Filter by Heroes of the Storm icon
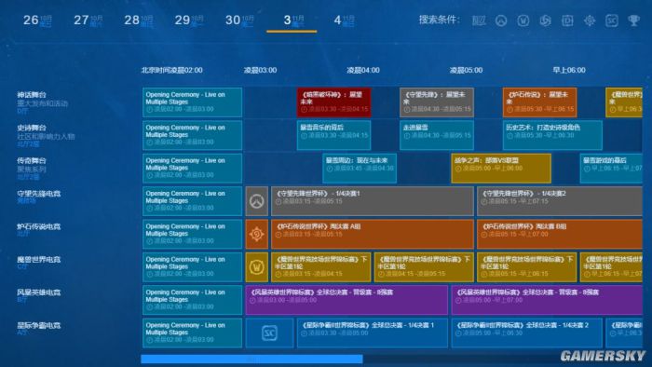652x367 pixels. pos(545,20)
